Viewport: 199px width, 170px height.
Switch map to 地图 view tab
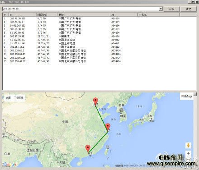point(8,98)
